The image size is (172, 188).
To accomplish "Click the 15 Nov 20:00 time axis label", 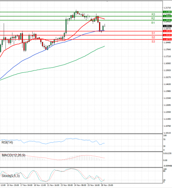I will tap(13, 185).
